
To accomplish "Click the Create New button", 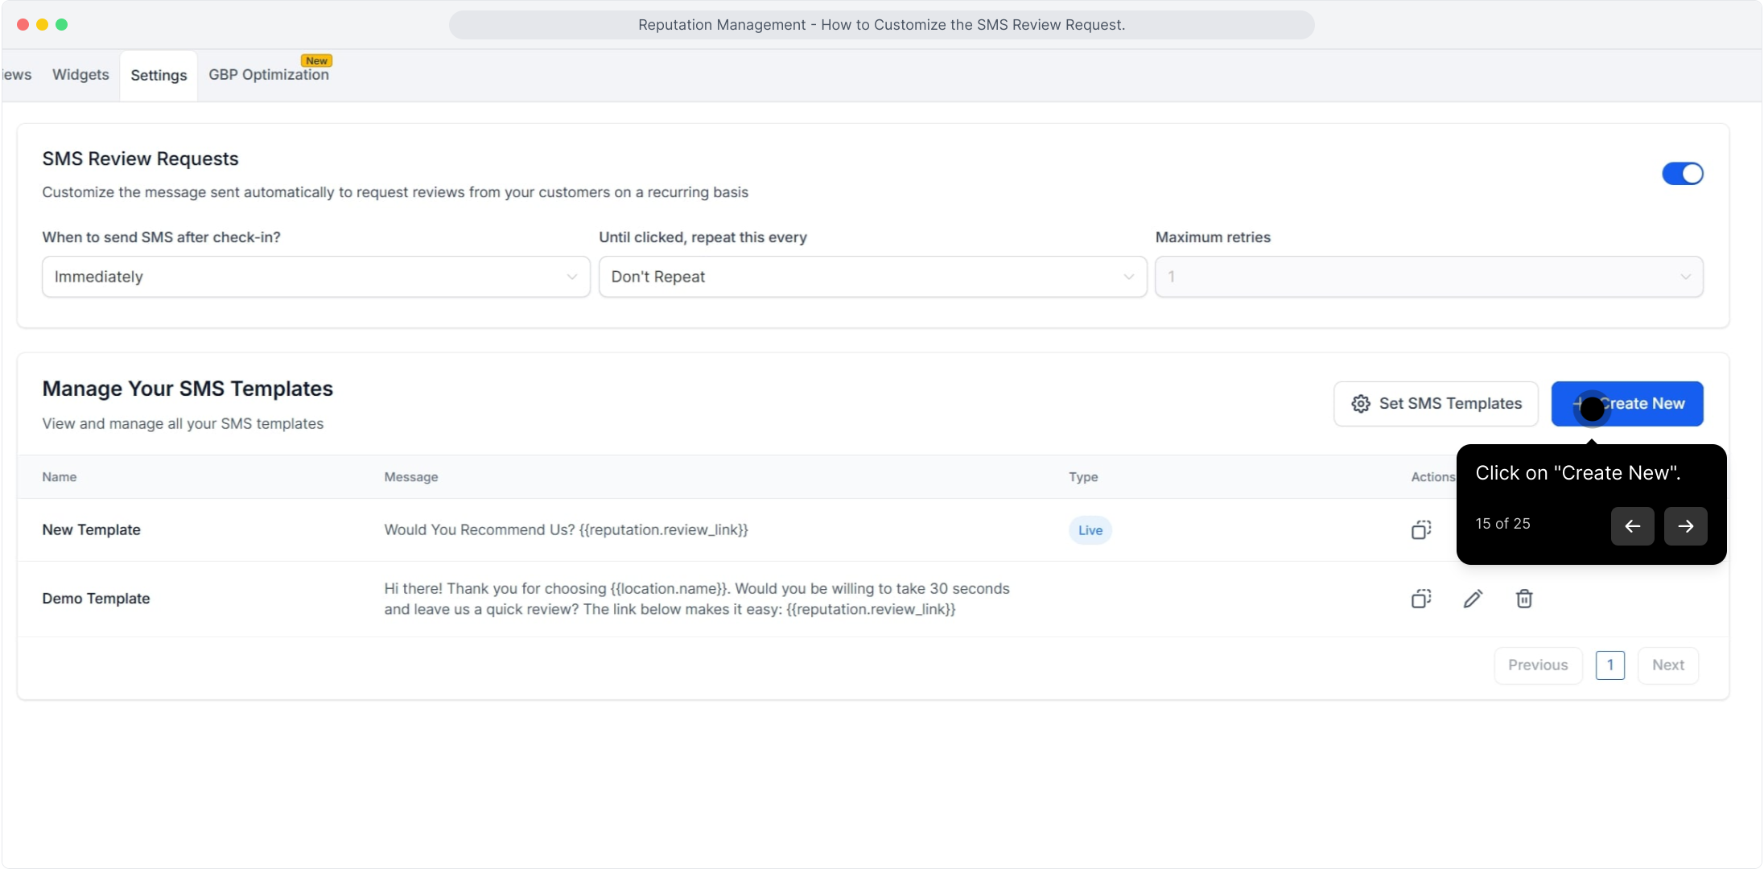I will [1627, 404].
